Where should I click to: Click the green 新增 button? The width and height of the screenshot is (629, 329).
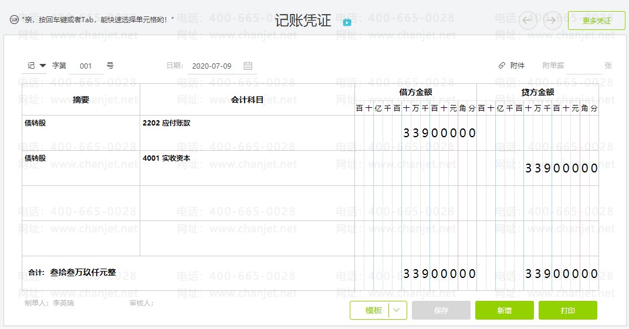504,310
